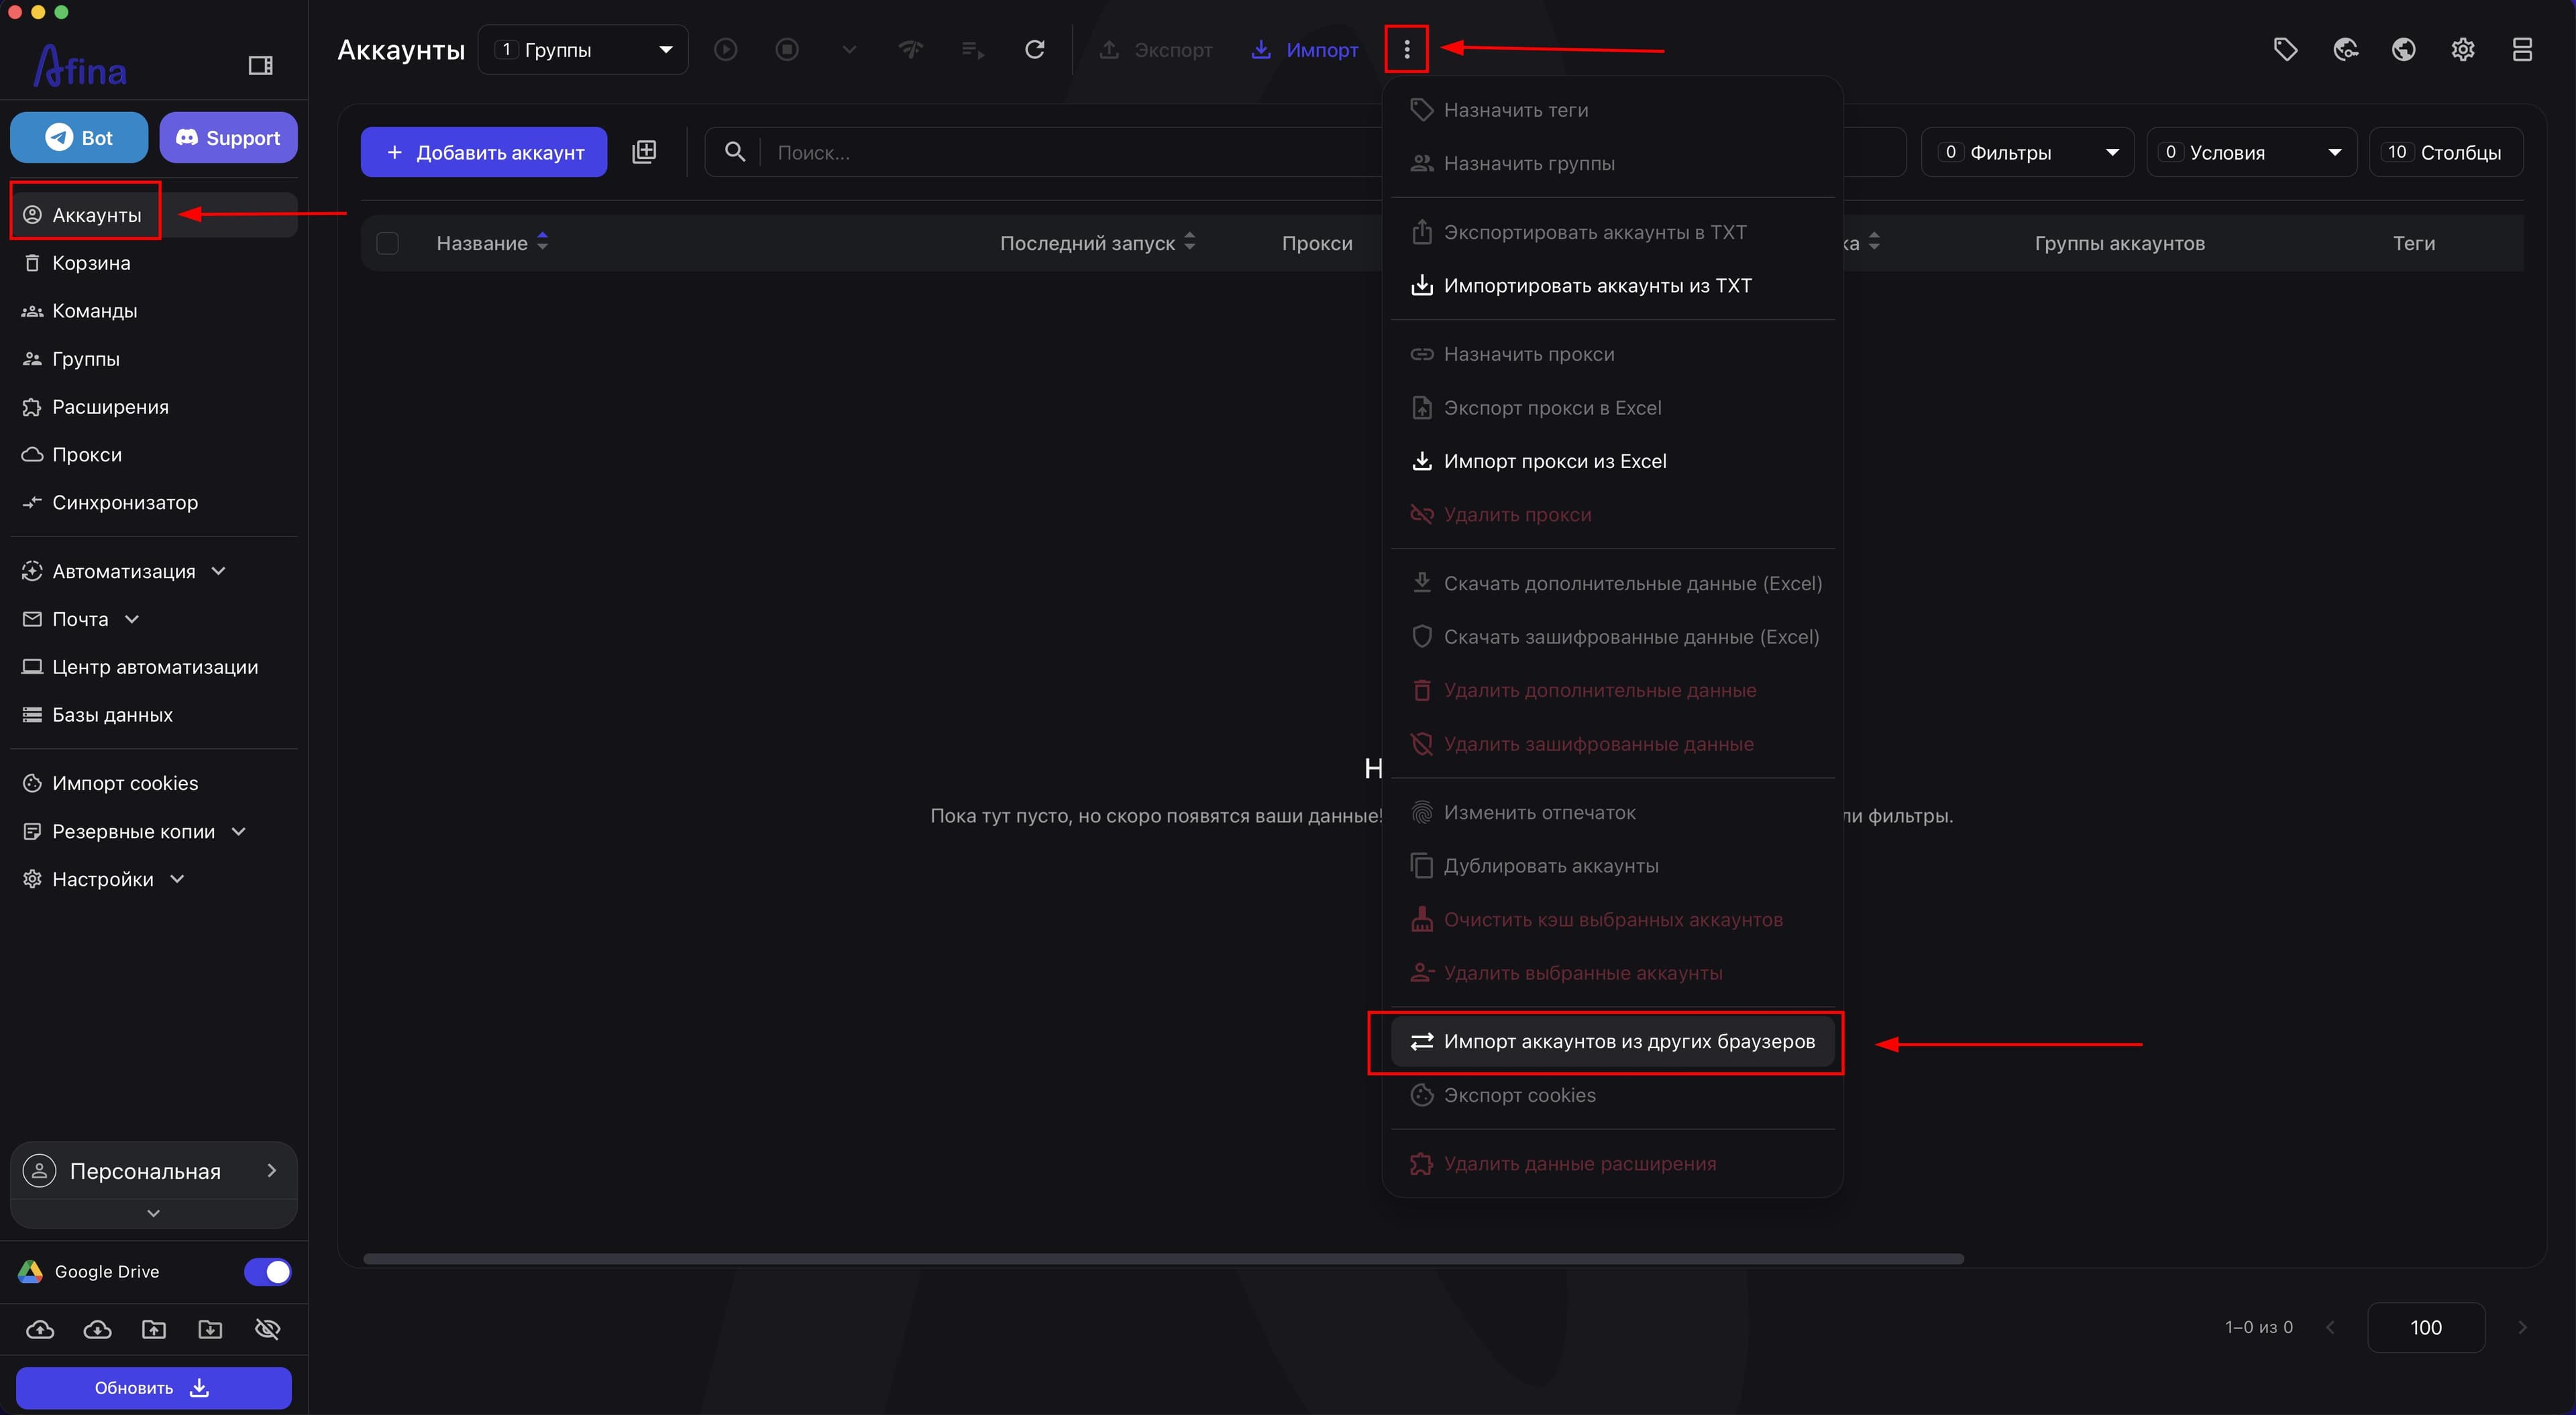Click the start accounts play icon
The width and height of the screenshot is (2576, 1415).
click(x=726, y=49)
